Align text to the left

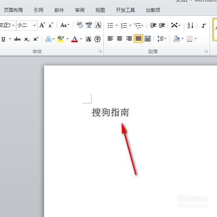click(110, 39)
